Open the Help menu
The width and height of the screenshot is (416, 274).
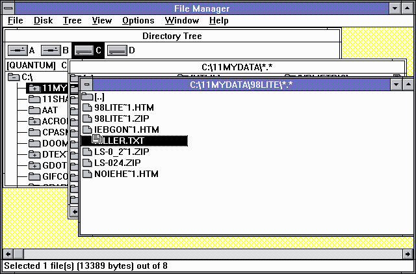(x=218, y=20)
